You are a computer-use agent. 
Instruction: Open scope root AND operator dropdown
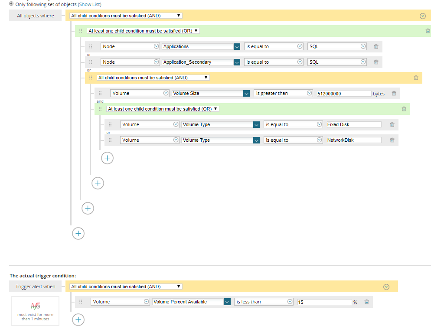pyautogui.click(x=126, y=16)
